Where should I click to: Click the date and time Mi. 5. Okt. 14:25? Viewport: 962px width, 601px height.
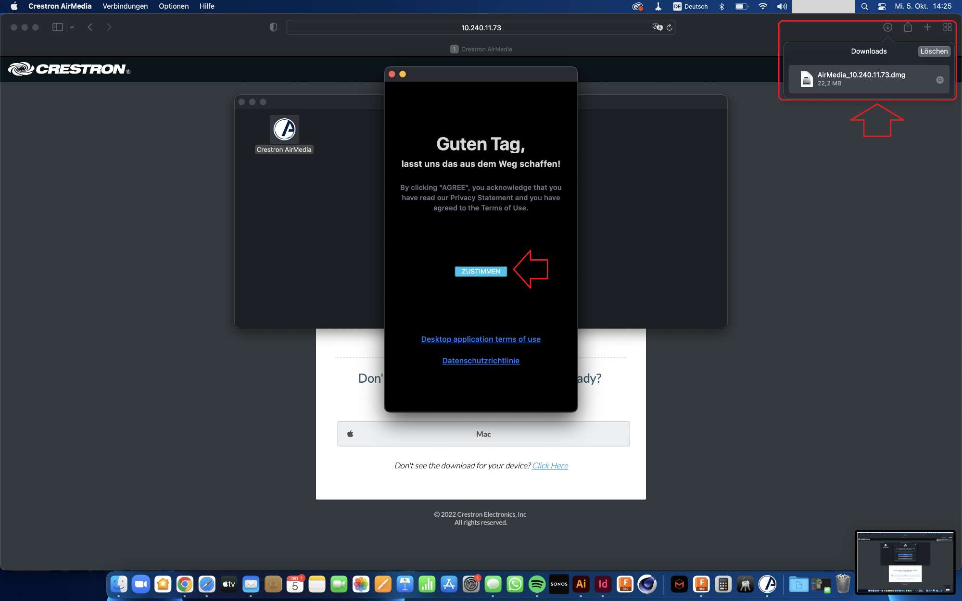923,6
